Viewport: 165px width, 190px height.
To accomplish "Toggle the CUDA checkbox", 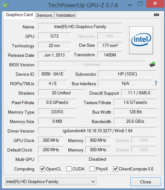I will [69, 169].
